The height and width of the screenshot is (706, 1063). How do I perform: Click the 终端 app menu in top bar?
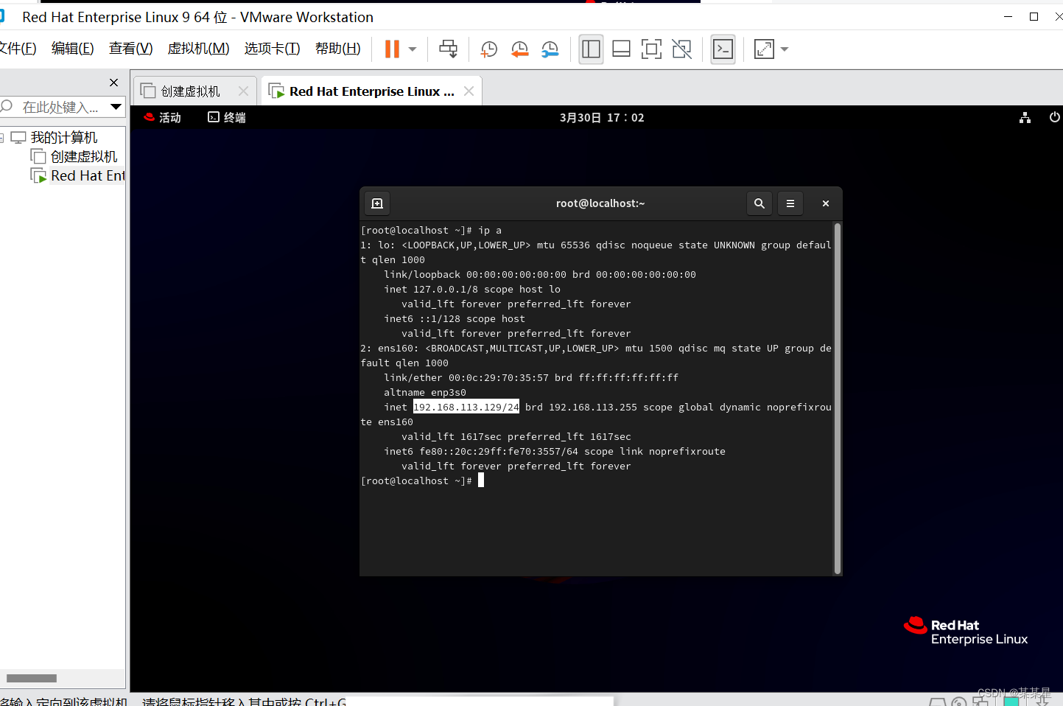pos(227,118)
